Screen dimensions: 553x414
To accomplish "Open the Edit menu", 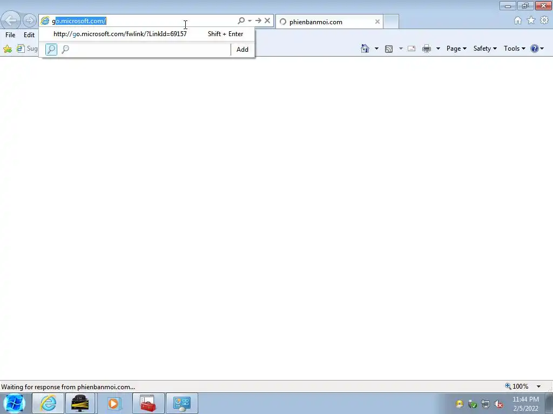I will click(x=29, y=35).
